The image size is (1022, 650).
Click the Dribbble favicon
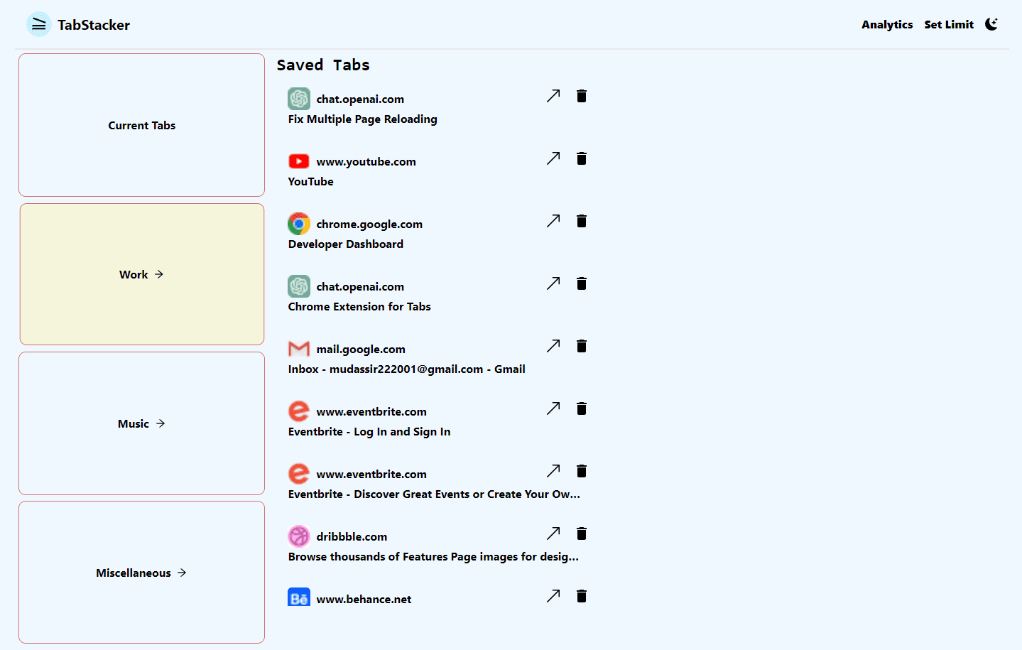coord(299,536)
